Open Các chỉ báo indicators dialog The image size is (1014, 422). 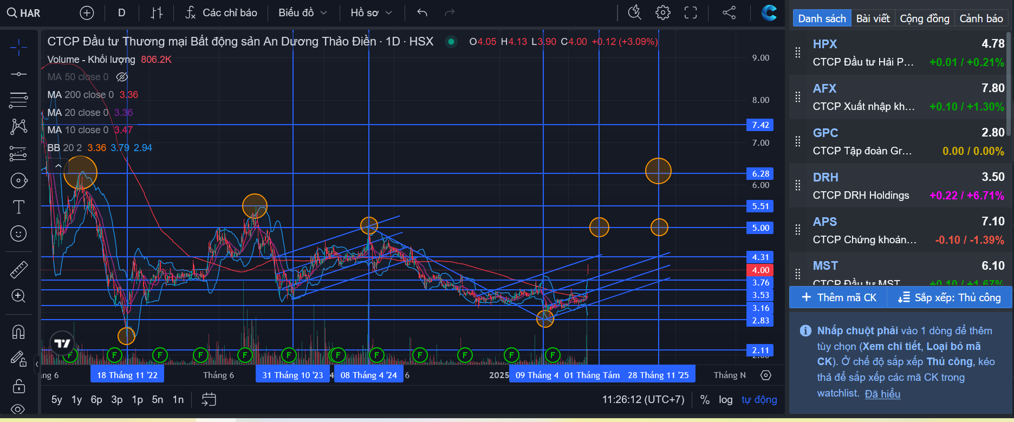[221, 13]
